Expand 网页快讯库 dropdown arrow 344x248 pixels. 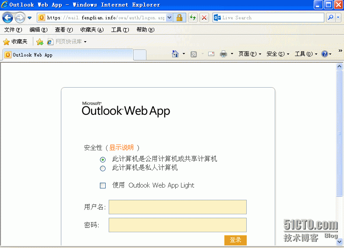(85, 42)
